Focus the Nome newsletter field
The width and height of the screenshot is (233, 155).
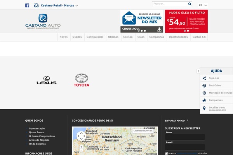[x=185, y=137]
